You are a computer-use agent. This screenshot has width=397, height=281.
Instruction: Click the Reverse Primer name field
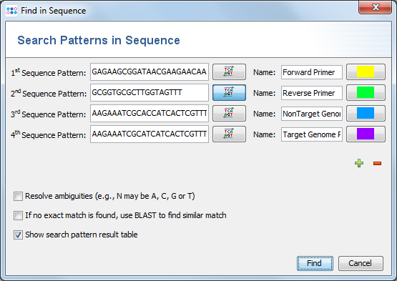(x=312, y=93)
